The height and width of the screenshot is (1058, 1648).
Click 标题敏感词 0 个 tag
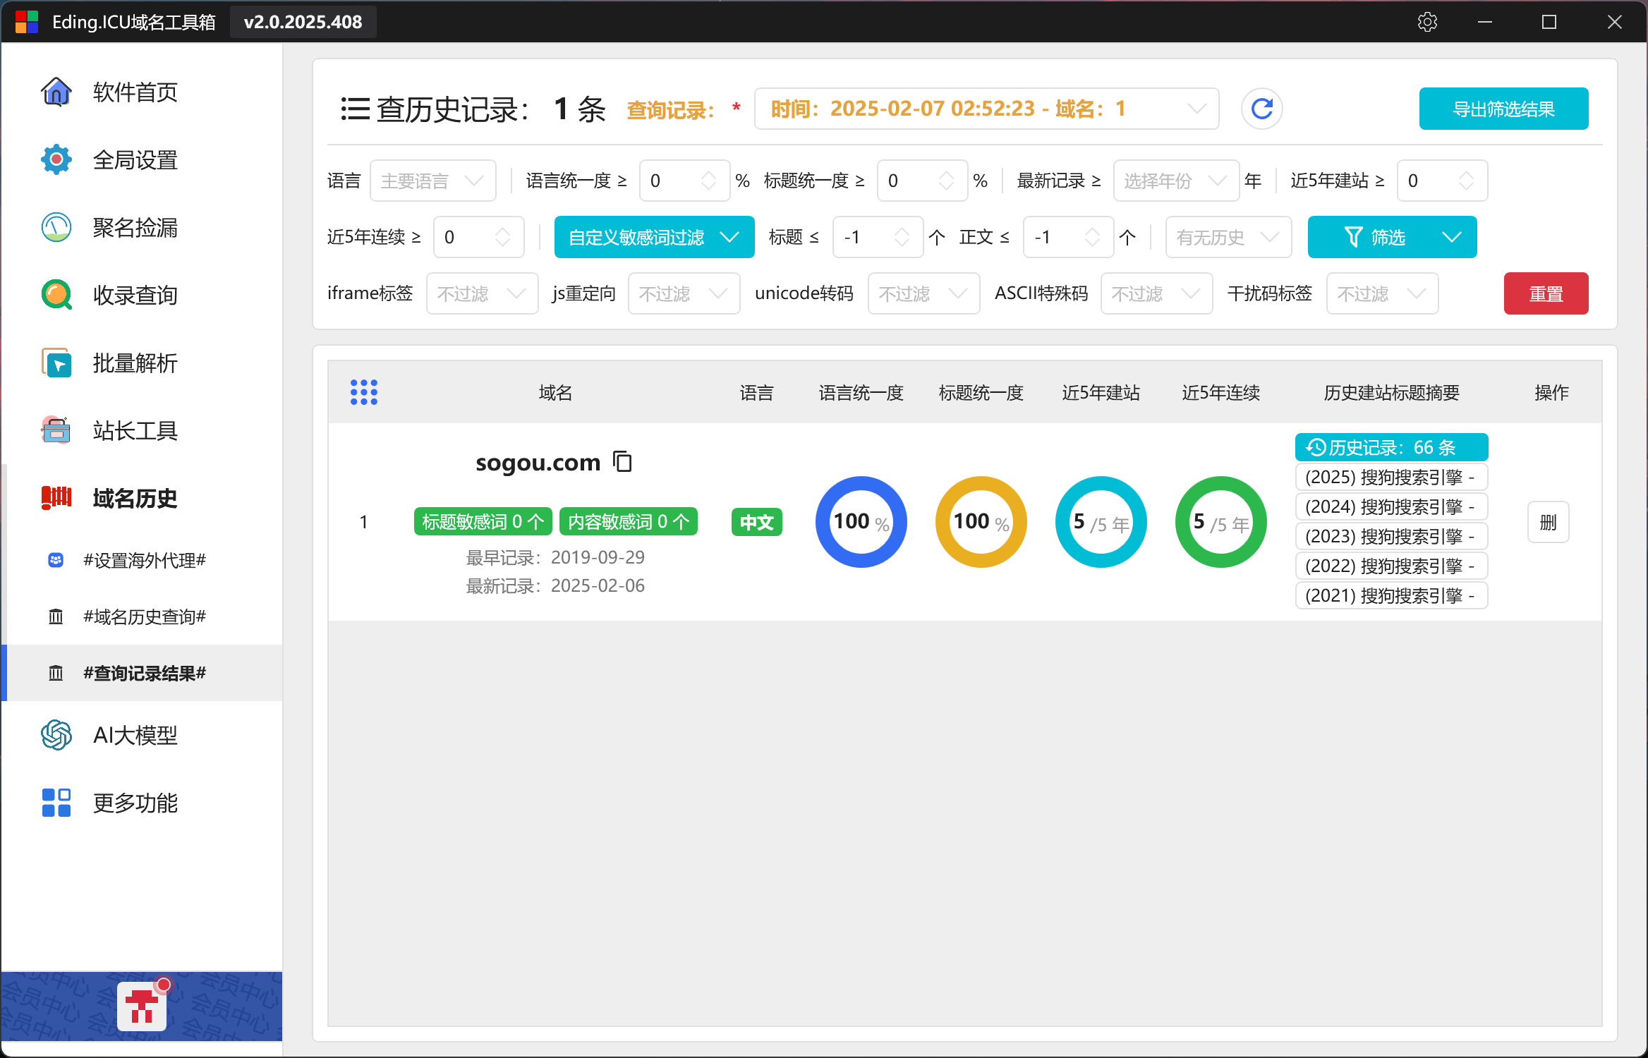(483, 521)
